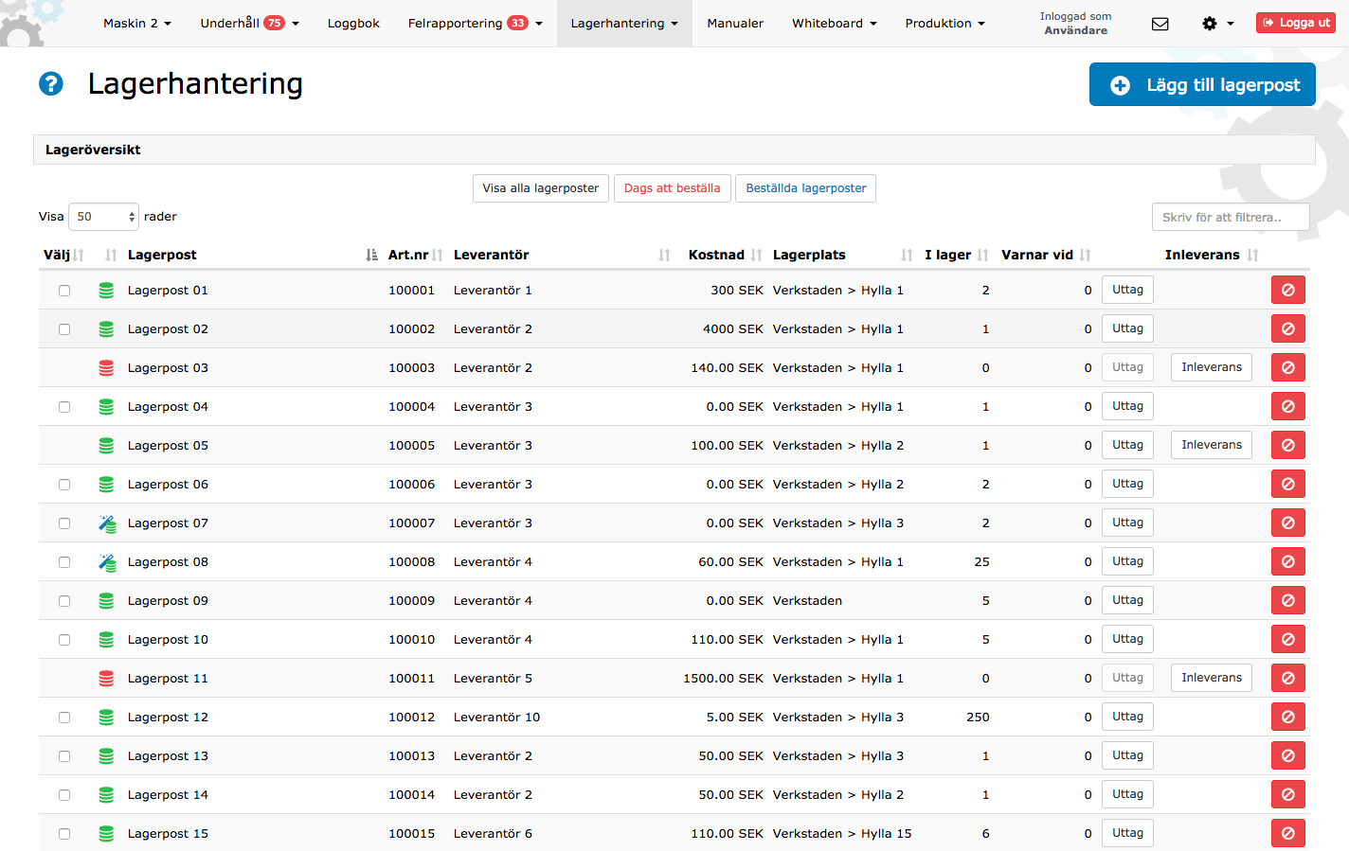Click Lägg till lagerpost button

tap(1202, 84)
